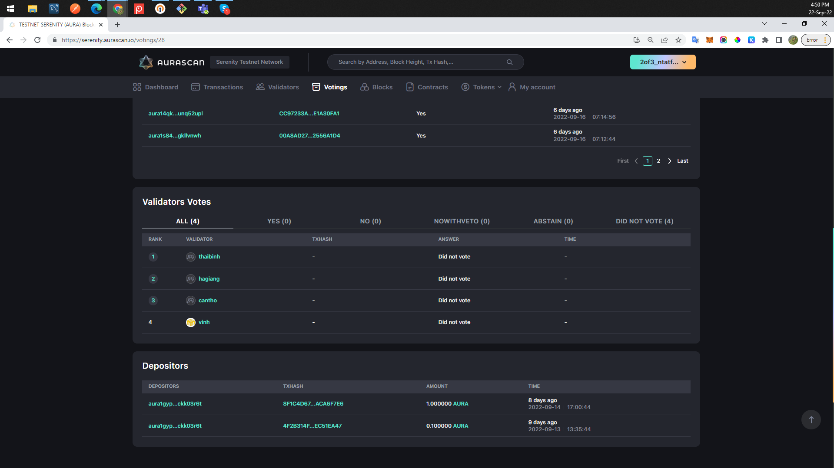Select the Transactions menu icon
The image size is (834, 468).
(x=195, y=87)
